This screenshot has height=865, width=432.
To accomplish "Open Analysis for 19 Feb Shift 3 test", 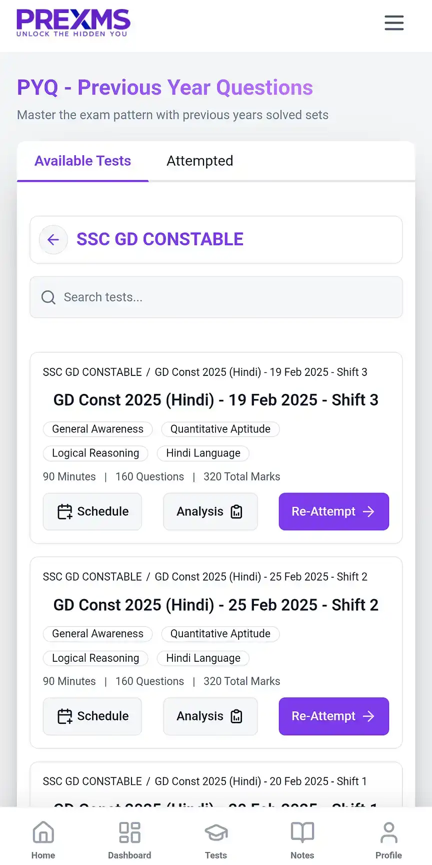I will point(210,512).
